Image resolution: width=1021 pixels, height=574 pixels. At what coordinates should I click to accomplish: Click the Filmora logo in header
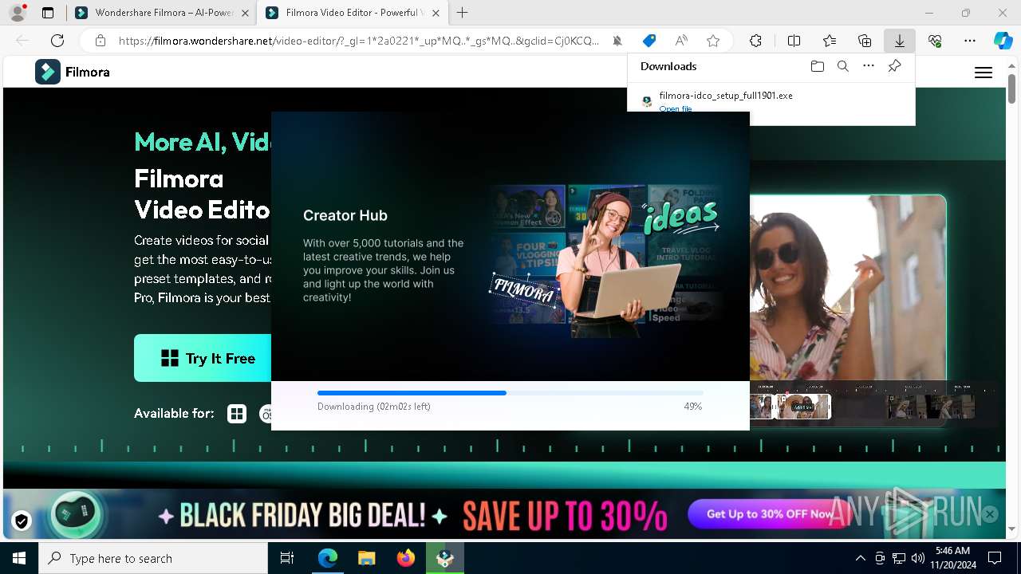(x=73, y=72)
